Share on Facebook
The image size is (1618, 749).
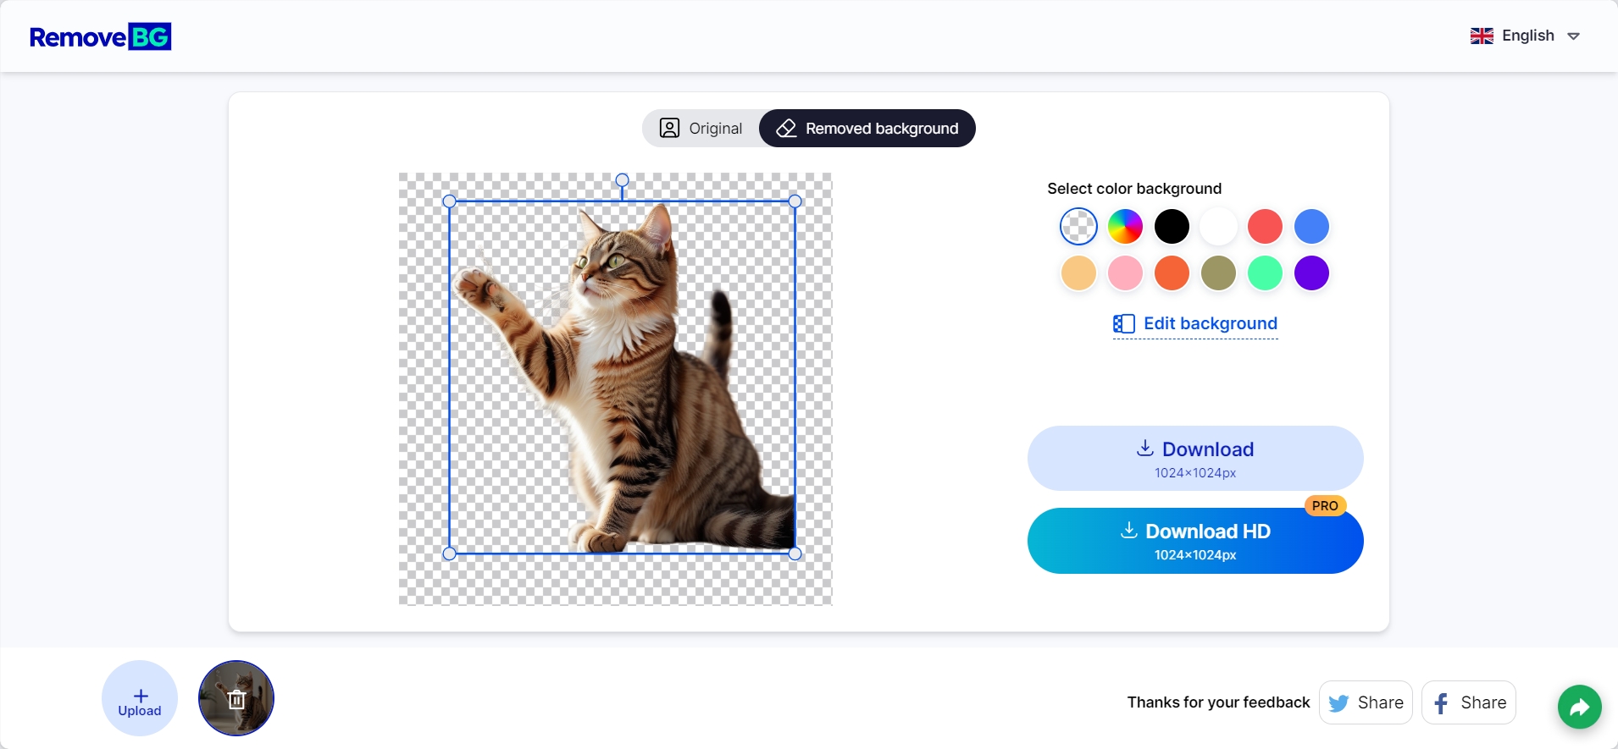pyautogui.click(x=1468, y=702)
